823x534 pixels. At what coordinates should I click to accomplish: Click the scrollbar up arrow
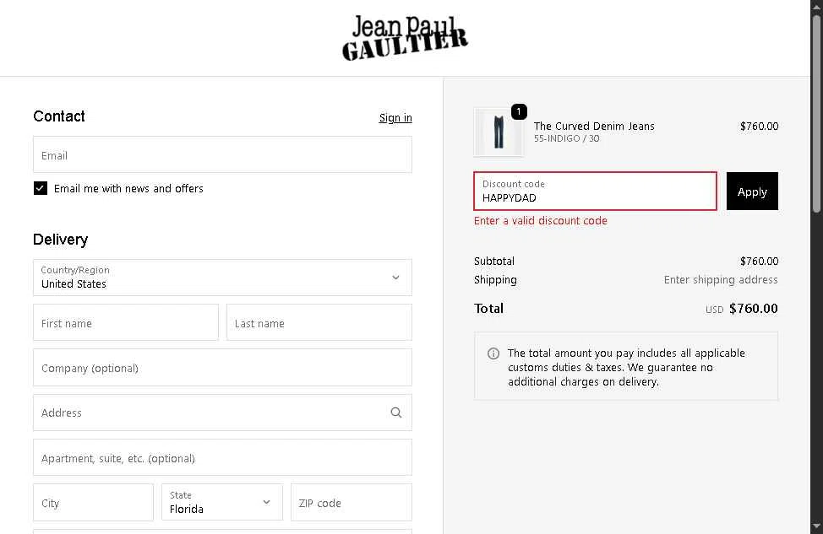click(x=817, y=6)
